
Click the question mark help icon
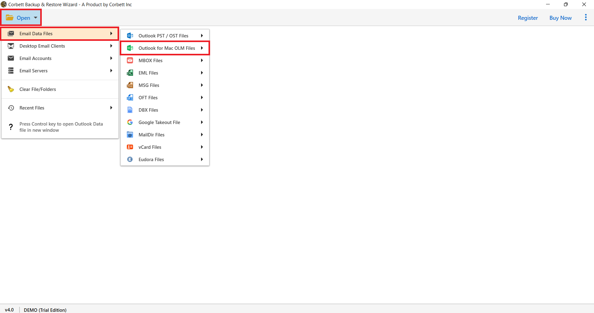(11, 127)
